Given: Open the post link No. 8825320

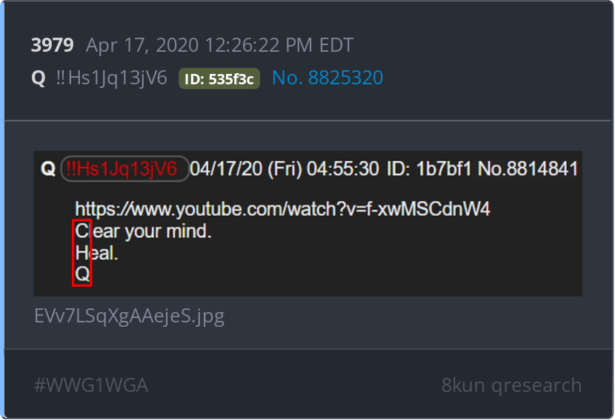Looking at the screenshot, I should [x=328, y=78].
